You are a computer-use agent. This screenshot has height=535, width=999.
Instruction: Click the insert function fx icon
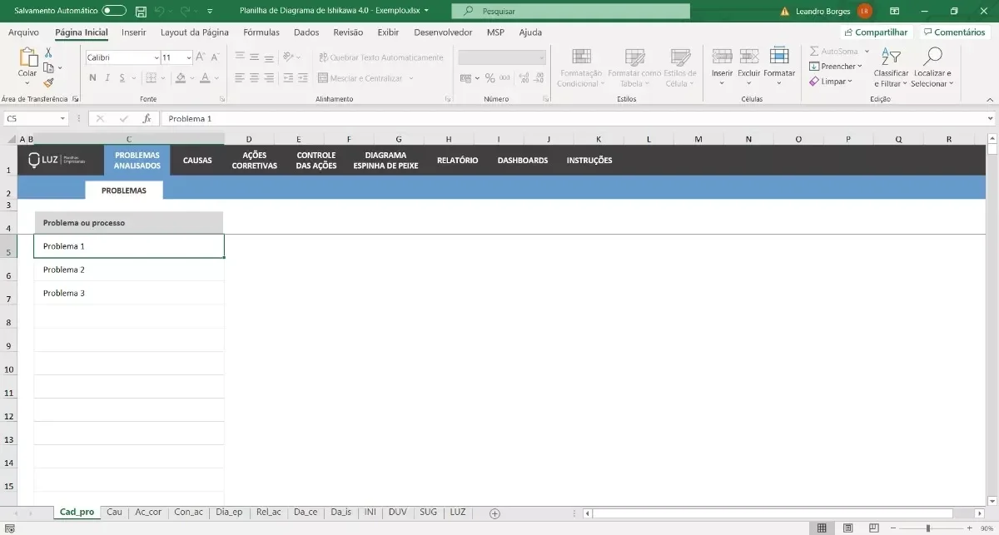point(147,119)
